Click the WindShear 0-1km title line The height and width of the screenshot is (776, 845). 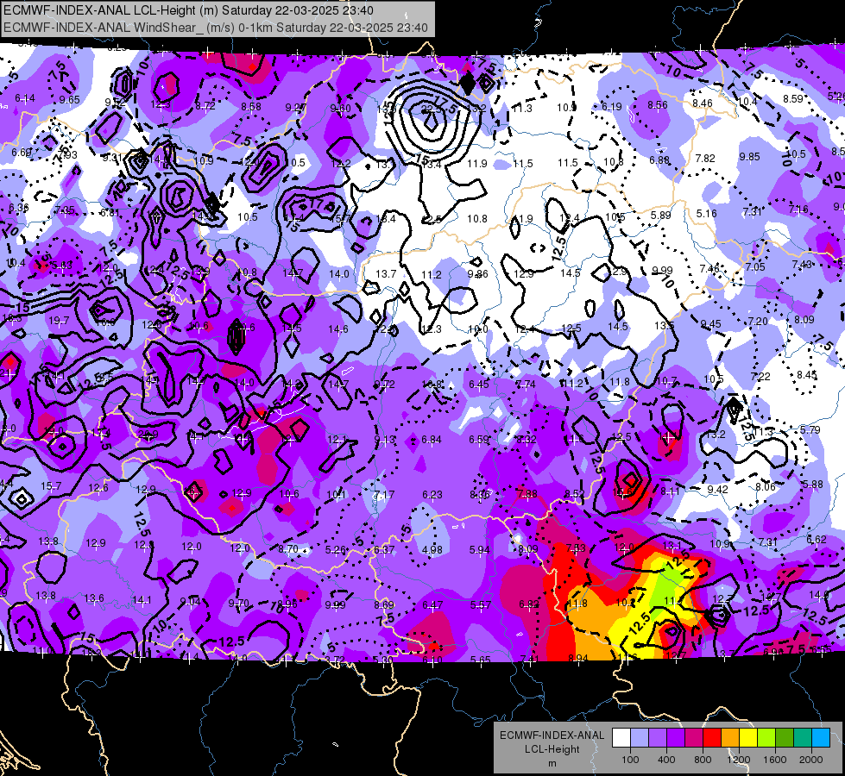[x=216, y=28]
